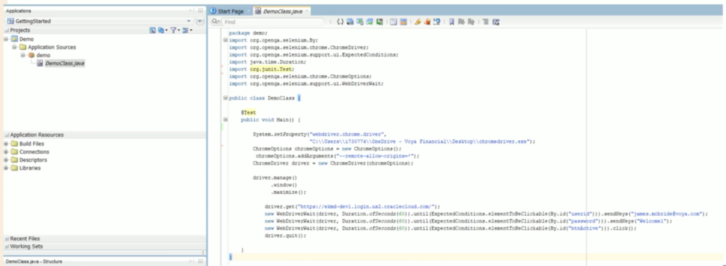Click in the Find search field

point(273,22)
